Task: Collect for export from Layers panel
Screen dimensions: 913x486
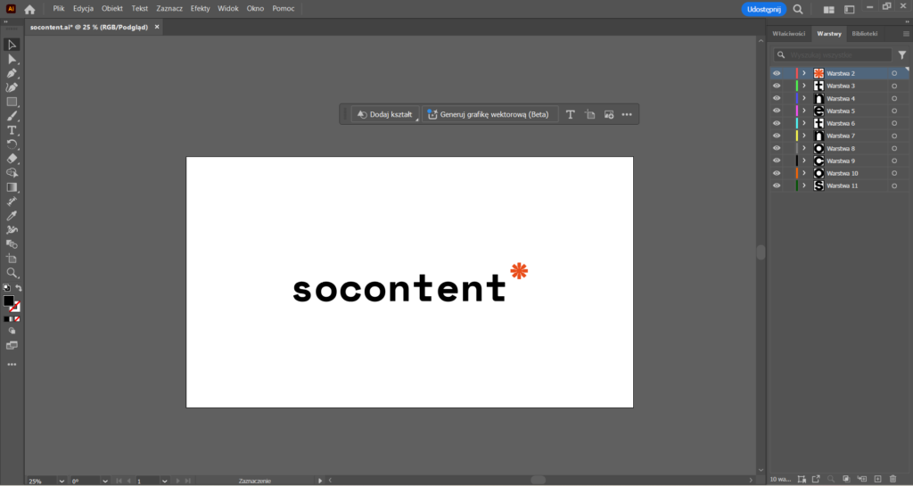Action: click(816, 479)
